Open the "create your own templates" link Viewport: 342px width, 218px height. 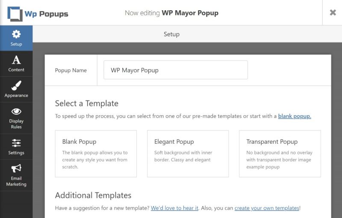point(267,208)
